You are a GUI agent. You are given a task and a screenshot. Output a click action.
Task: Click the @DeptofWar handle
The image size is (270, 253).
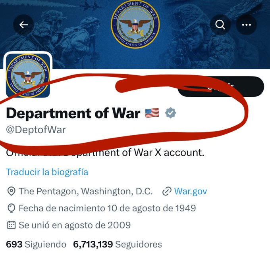point(36,130)
